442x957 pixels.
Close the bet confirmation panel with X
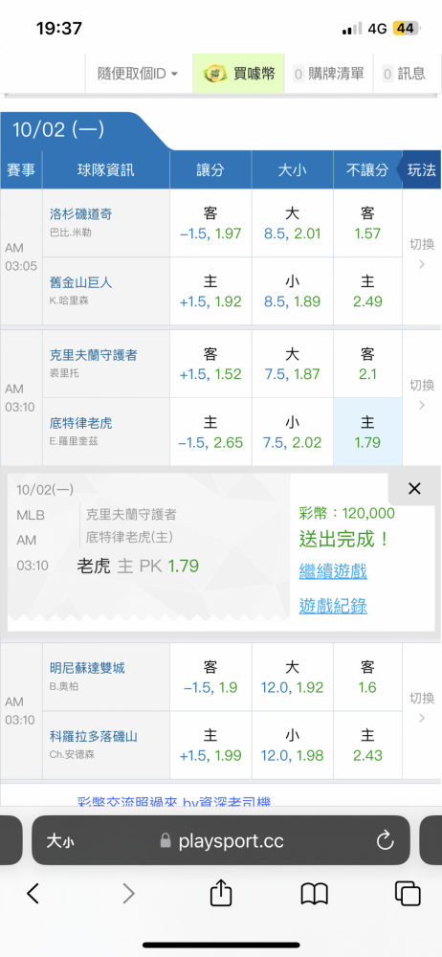[x=414, y=488]
